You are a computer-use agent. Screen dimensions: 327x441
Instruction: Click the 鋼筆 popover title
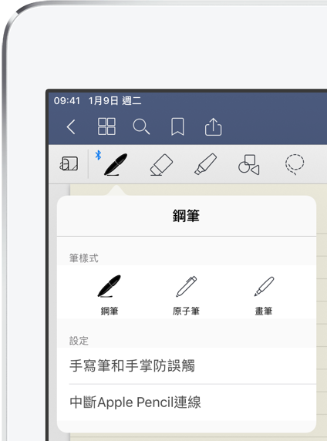pyautogui.click(x=186, y=216)
